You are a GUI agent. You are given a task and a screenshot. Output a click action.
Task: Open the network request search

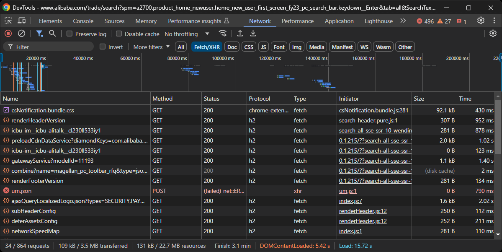click(51, 34)
